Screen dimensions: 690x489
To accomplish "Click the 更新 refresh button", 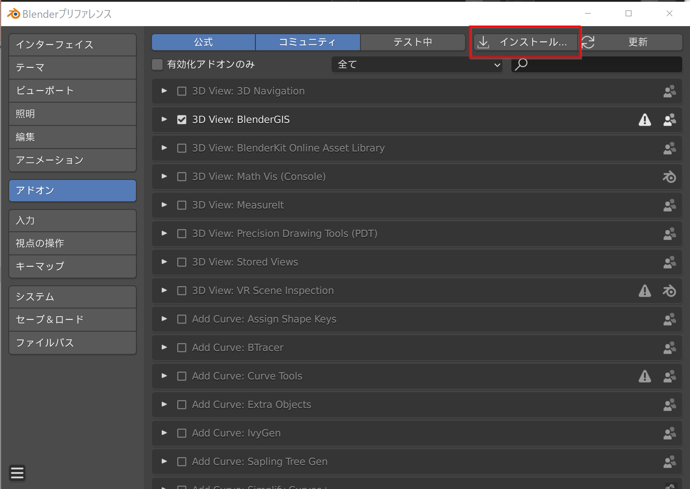I will 630,42.
